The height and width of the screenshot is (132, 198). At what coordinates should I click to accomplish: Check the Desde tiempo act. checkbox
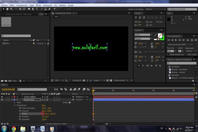[x=168, y=54]
